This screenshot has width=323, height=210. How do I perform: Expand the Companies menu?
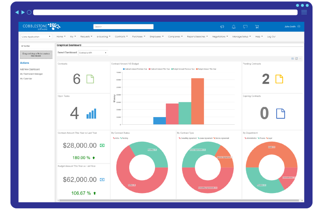click(175, 36)
